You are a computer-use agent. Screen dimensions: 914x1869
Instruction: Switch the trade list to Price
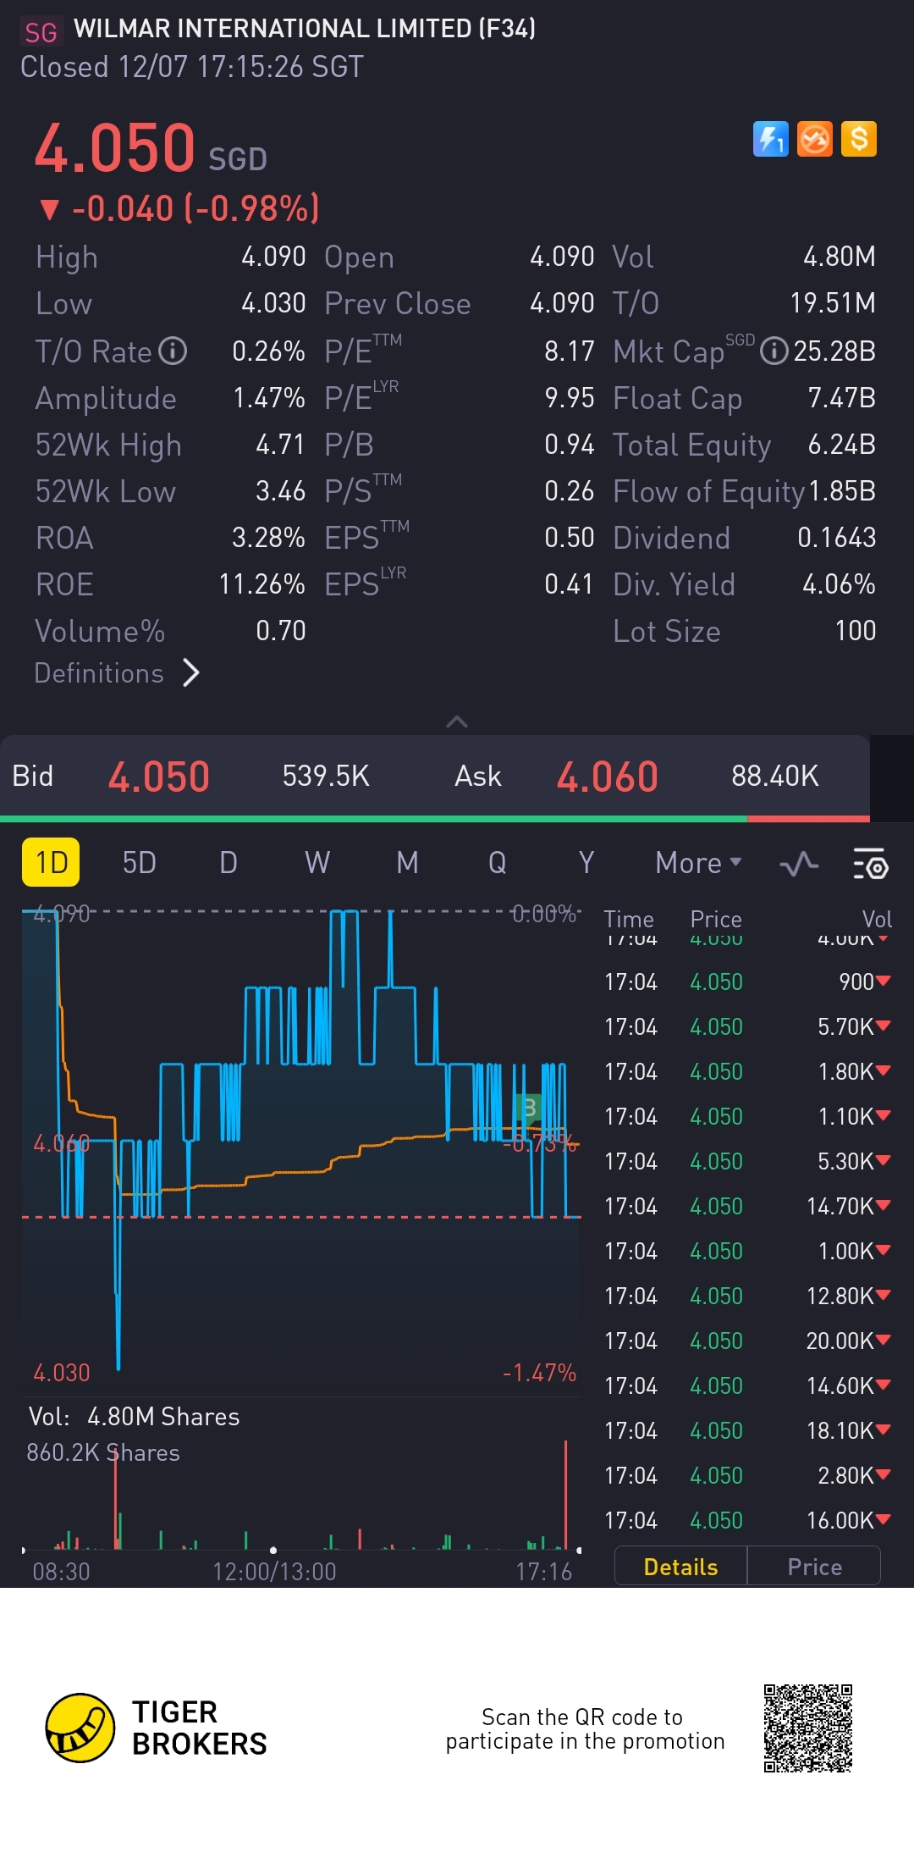pyautogui.click(x=814, y=1567)
